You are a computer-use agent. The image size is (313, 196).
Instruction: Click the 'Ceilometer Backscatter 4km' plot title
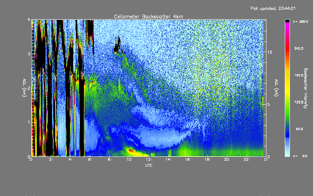(x=148, y=16)
